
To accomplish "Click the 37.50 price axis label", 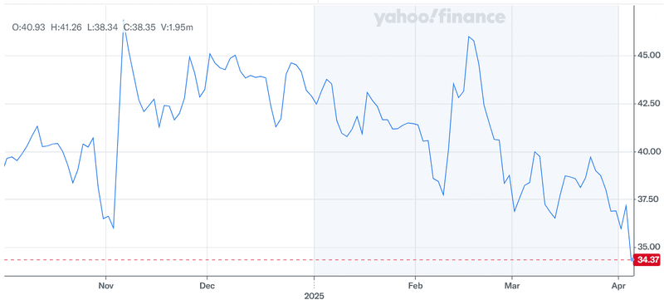I will pos(647,199).
